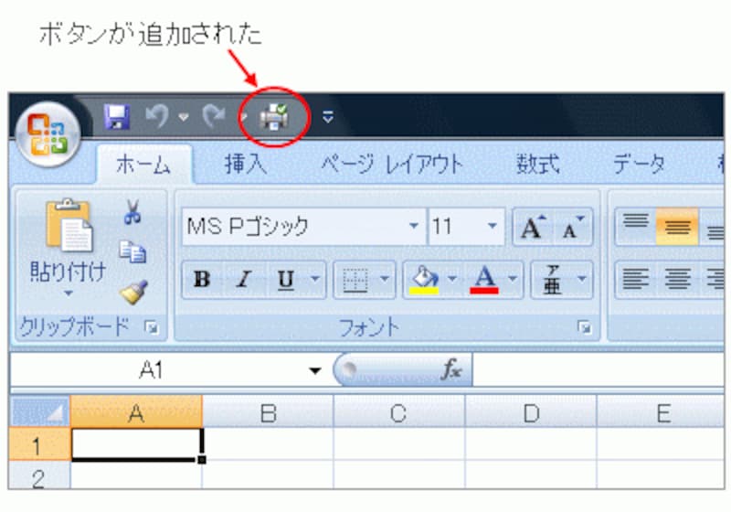Click the 貼り付け paste clipboard icon
Viewport: 731px width, 512px height.
pyautogui.click(x=69, y=225)
